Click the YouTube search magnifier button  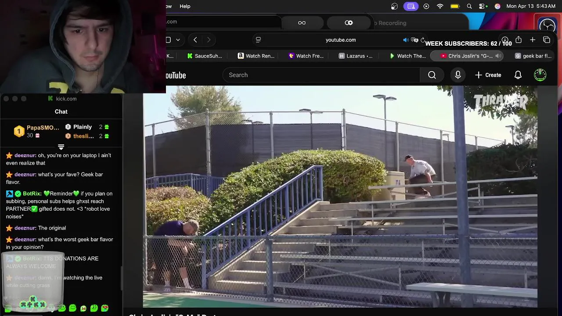coord(432,75)
